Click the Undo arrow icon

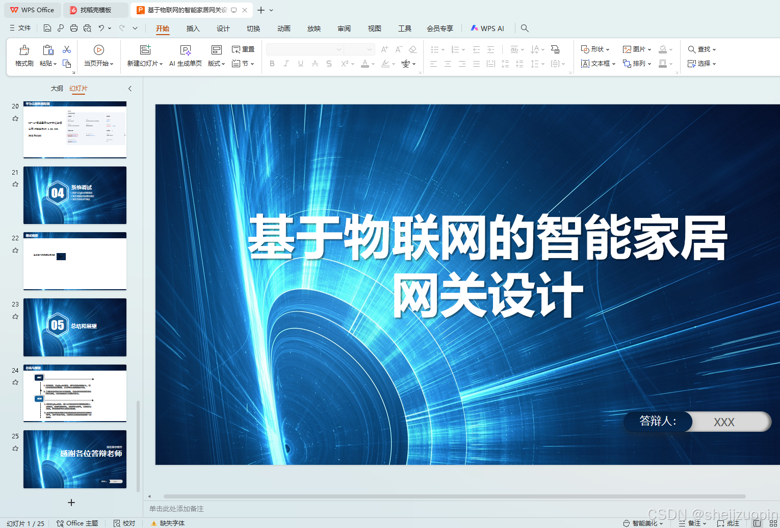click(101, 28)
